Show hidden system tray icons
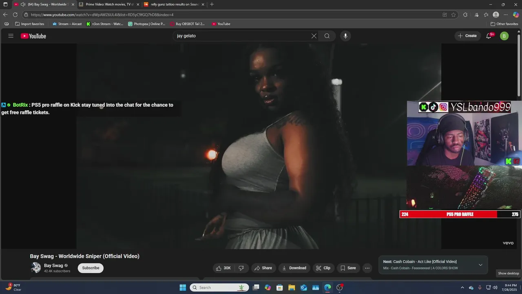The height and width of the screenshot is (294, 522). [462, 287]
